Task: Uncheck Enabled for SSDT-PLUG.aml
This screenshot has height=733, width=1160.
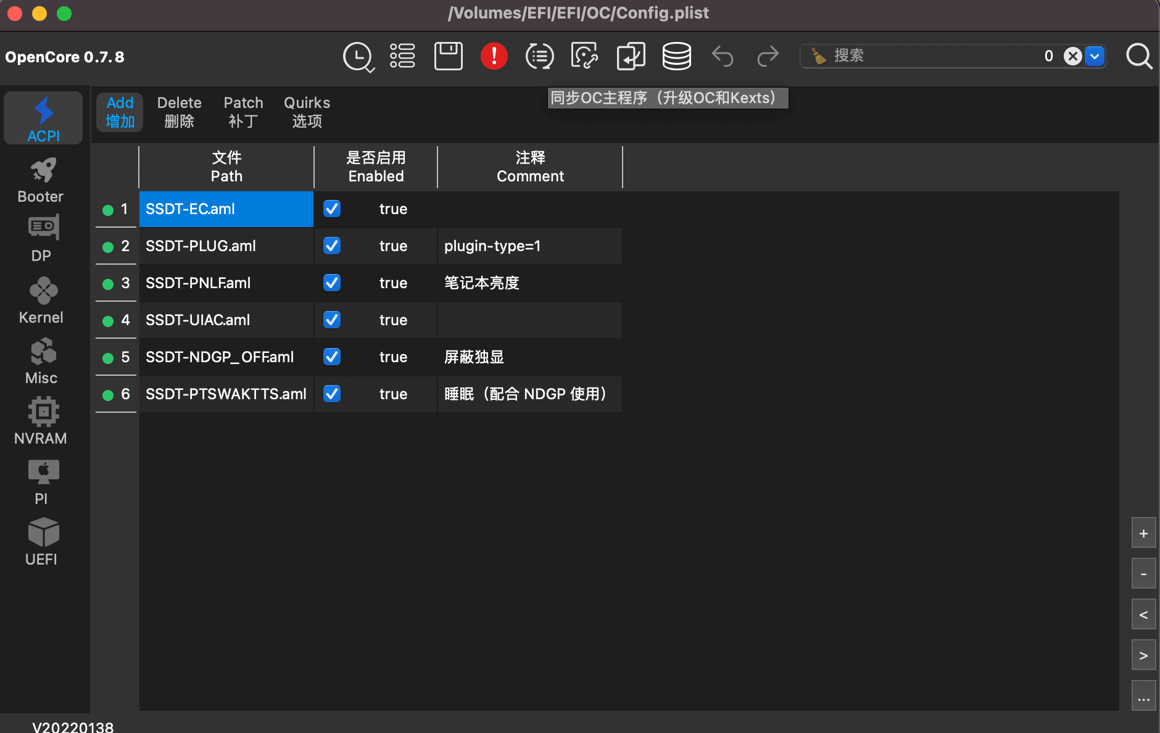Action: (x=332, y=246)
